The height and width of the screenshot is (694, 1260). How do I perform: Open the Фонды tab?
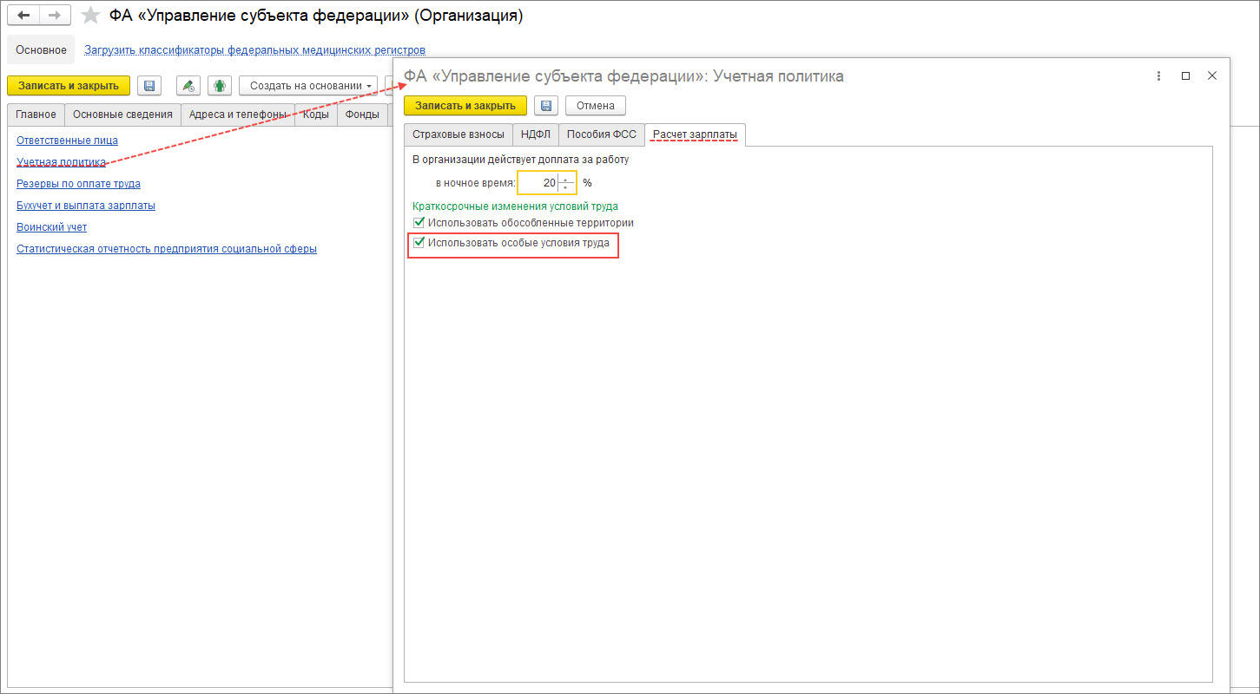(361, 115)
